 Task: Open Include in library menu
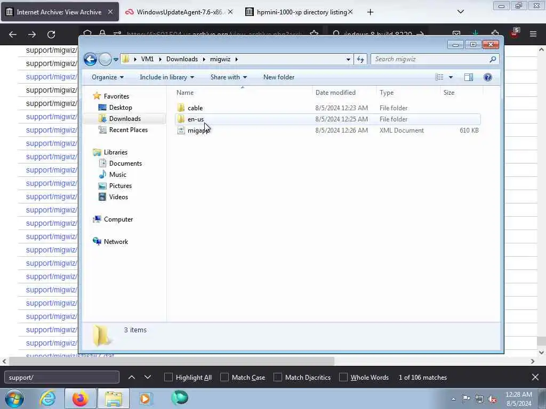pos(167,77)
